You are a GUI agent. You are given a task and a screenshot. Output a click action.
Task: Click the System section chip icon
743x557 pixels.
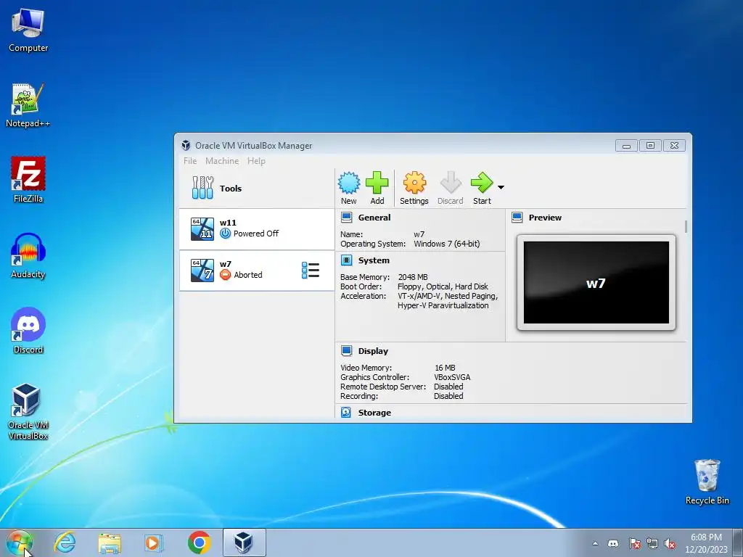click(x=346, y=260)
